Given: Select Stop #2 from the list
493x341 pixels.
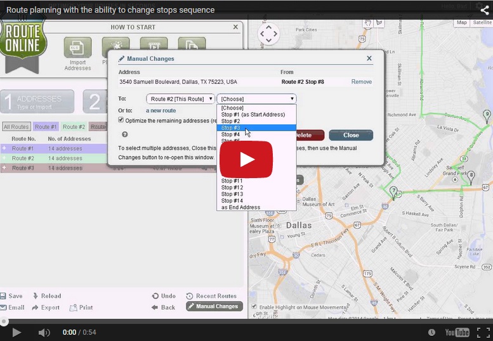Looking at the screenshot, I should (x=256, y=121).
